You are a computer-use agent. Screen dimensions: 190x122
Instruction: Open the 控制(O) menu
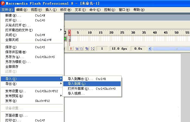[110, 10]
